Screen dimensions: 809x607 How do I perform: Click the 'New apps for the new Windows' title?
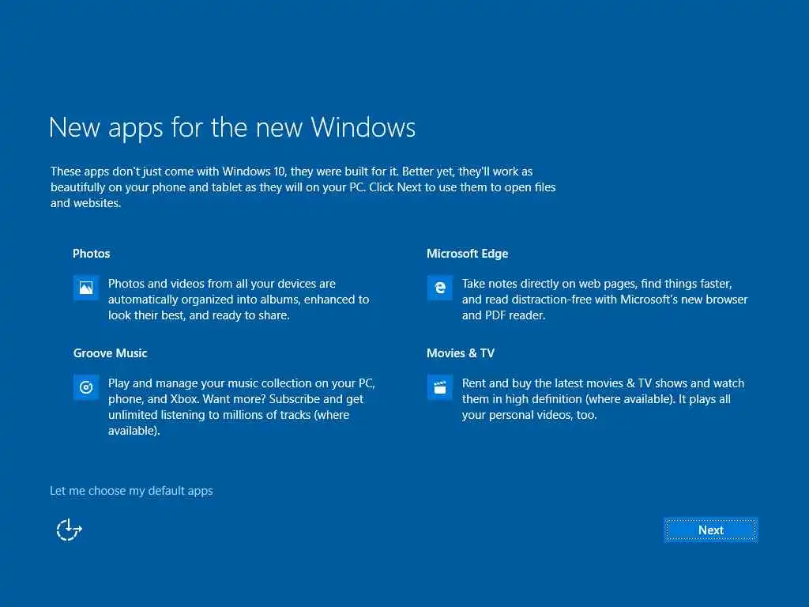pos(232,127)
